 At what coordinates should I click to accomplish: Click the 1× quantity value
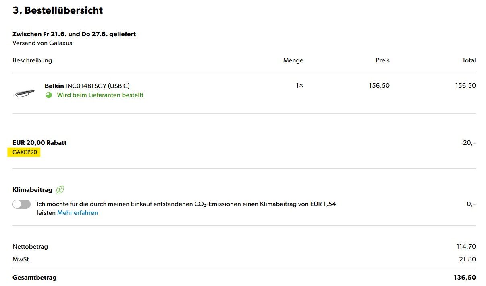pyautogui.click(x=299, y=86)
